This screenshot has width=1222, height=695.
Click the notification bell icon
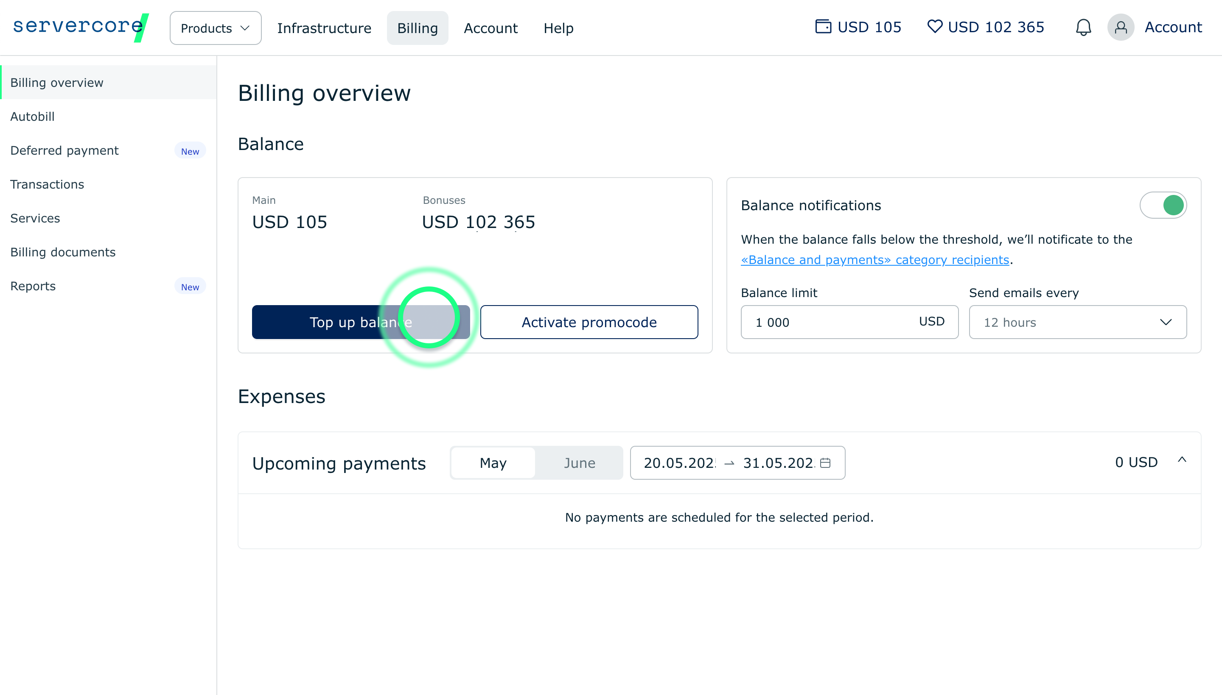pyautogui.click(x=1083, y=28)
